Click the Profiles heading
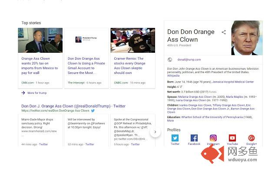Screen dimensions: 278x173 [x=174, y=130]
